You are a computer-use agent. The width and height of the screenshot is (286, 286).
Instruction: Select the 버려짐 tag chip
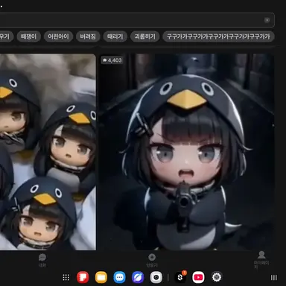click(x=88, y=36)
